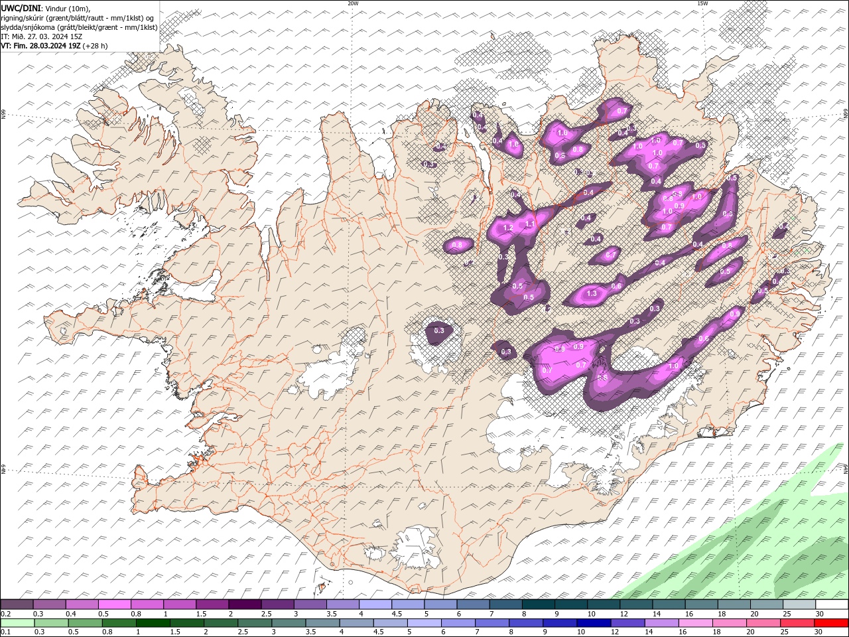Click the 20W longitude label

353,3
